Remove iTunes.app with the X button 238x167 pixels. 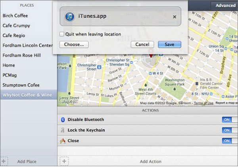175,17
